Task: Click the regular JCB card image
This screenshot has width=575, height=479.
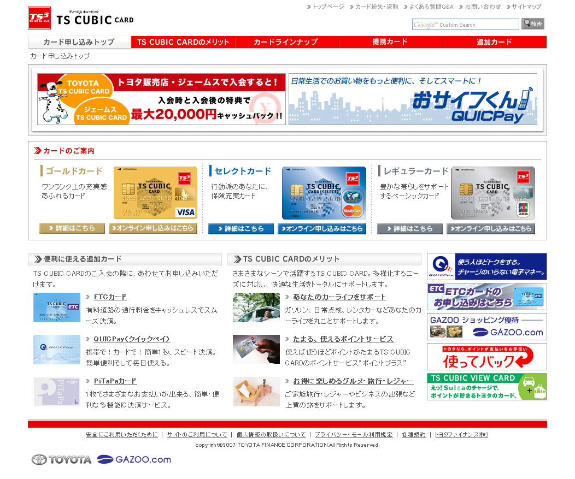Action: 492,193
